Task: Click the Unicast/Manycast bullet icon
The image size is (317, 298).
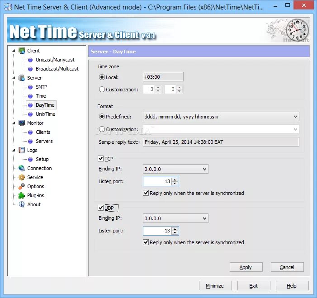Action: pos(30,60)
